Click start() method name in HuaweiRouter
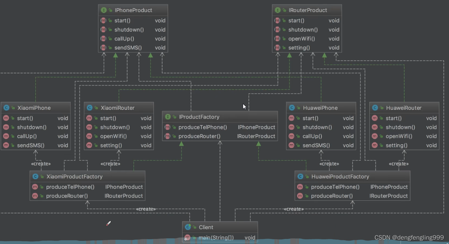 394,118
